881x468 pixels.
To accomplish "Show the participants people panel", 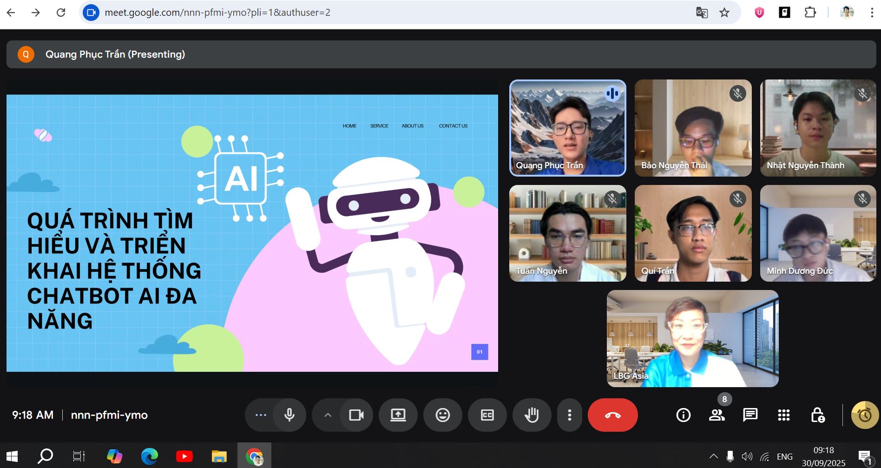I will (717, 415).
